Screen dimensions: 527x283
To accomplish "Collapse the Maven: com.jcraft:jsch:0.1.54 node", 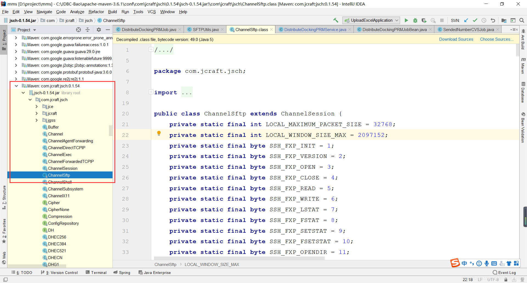I will coord(16,86).
